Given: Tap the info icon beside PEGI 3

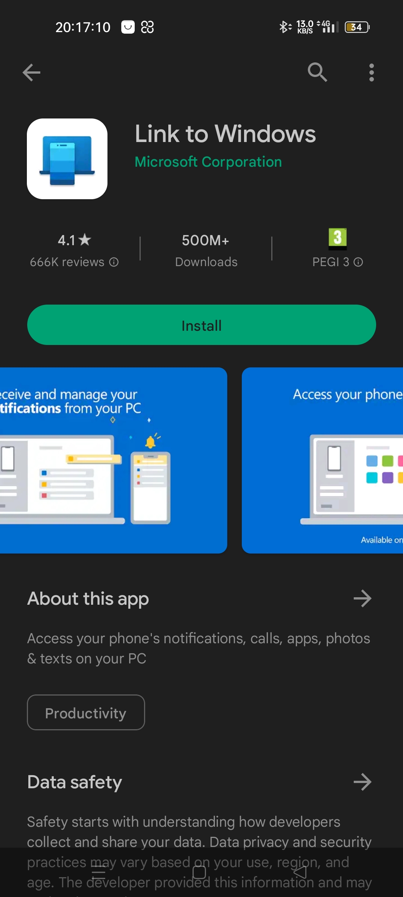Looking at the screenshot, I should coord(358,262).
